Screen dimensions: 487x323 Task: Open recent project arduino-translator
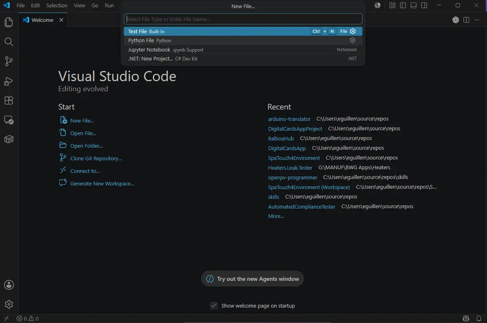point(289,119)
